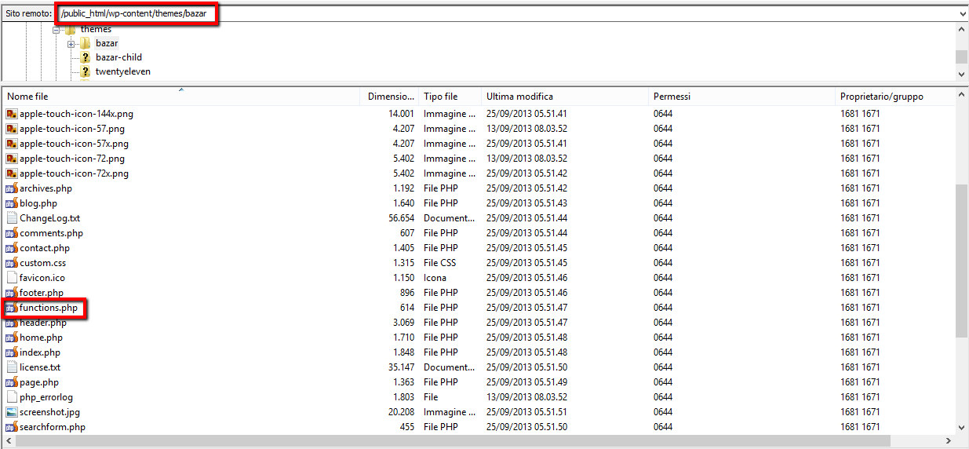Click the custom.css file icon
969x449 pixels.
coord(11,263)
